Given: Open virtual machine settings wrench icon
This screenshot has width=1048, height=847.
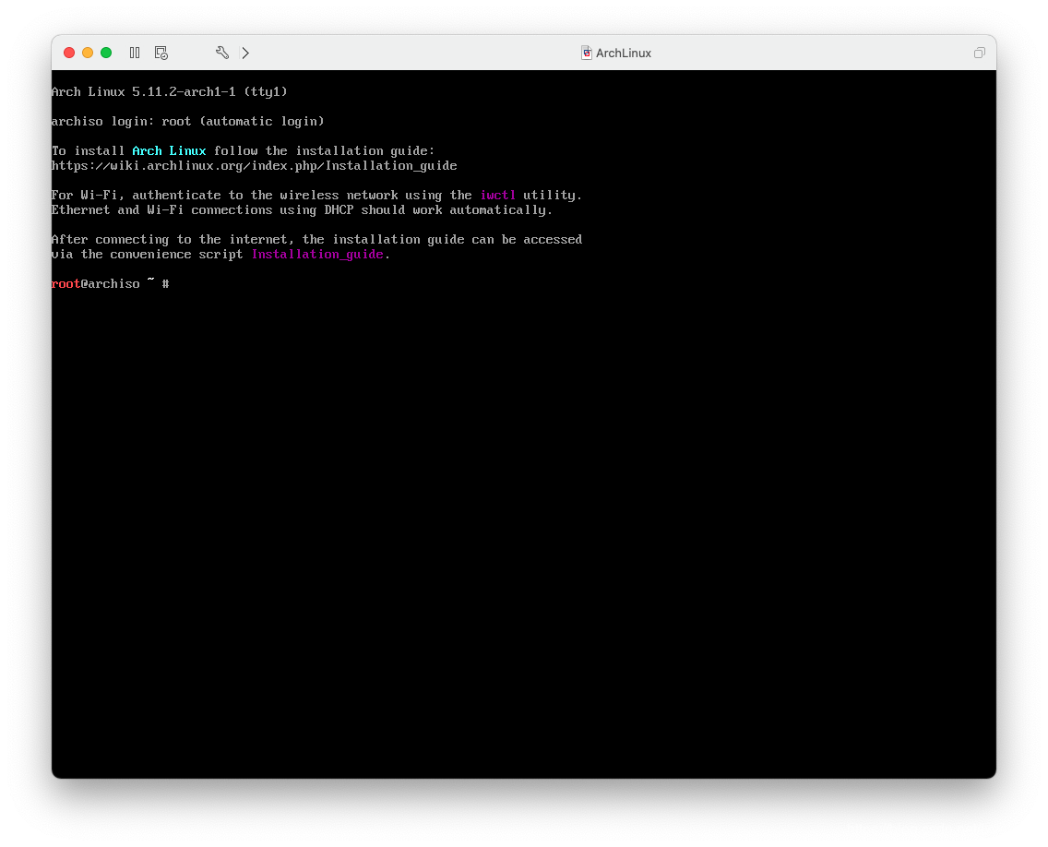Looking at the screenshot, I should point(222,53).
